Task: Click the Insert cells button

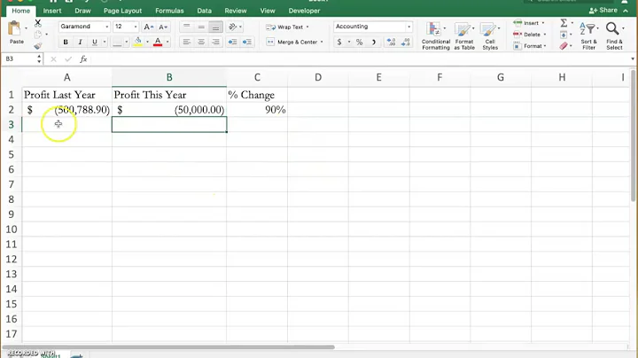Action: [x=528, y=23]
